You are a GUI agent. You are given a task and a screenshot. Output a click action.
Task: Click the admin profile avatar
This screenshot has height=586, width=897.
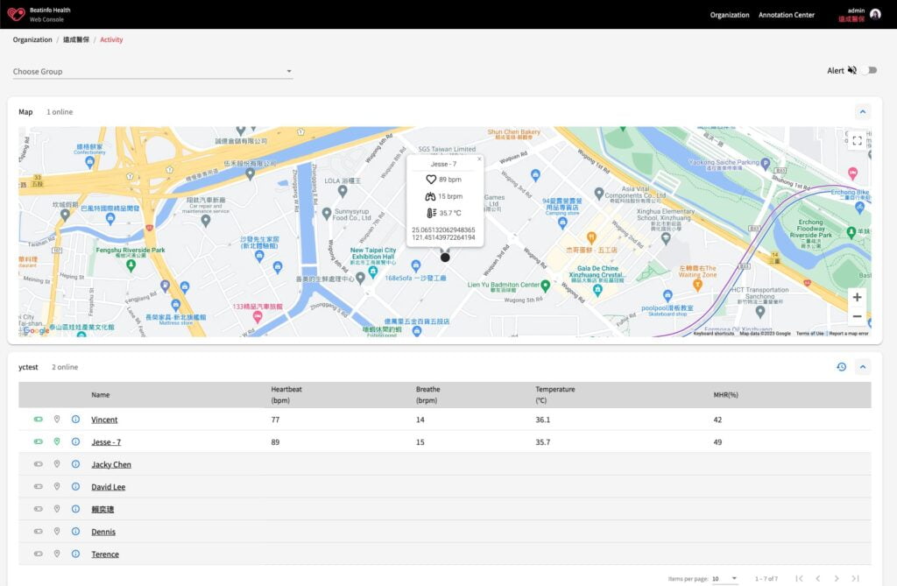click(876, 13)
